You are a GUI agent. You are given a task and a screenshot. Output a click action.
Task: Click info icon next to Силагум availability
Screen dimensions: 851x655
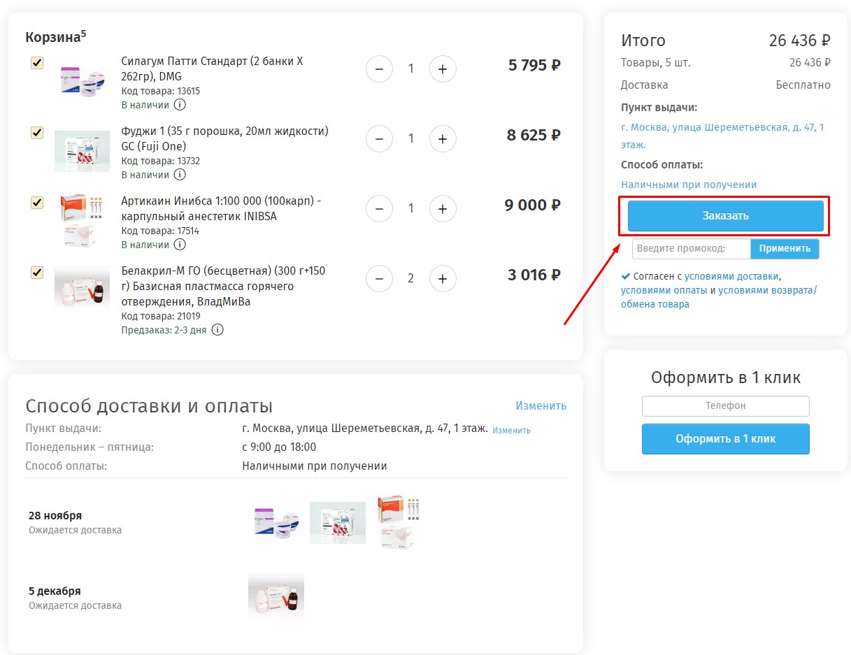point(180,105)
